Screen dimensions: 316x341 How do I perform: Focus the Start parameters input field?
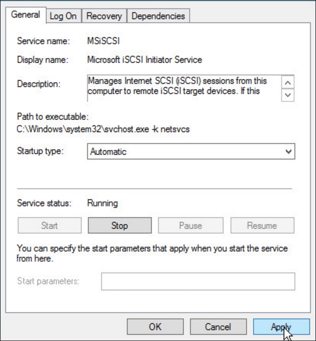coord(198,281)
